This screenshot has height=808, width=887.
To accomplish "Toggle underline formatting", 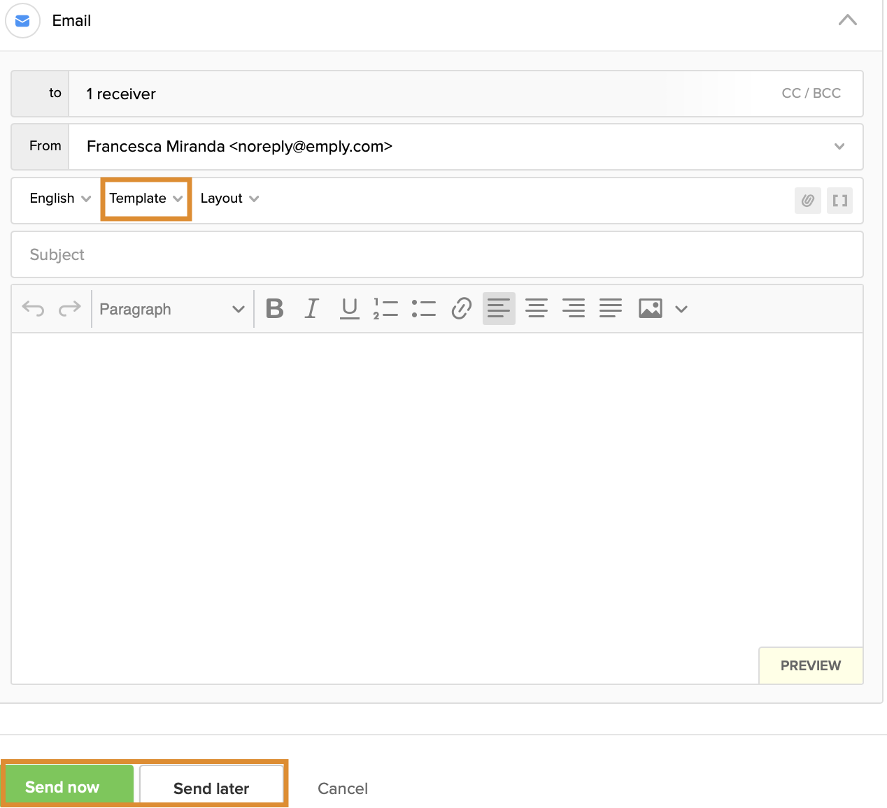I will (348, 308).
